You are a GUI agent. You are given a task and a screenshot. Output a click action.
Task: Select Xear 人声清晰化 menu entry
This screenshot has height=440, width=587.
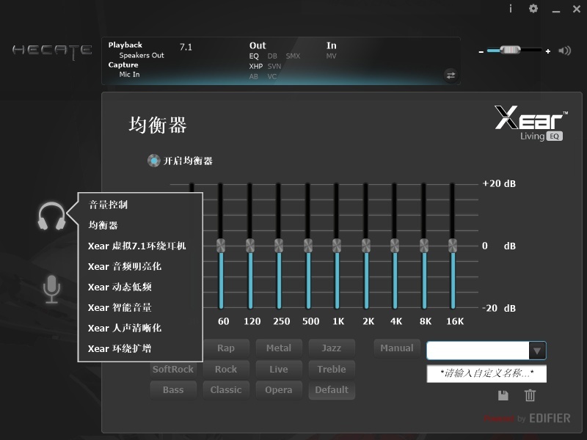pyautogui.click(x=125, y=328)
